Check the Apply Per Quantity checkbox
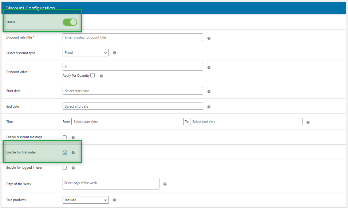Screen dimensions: 348x208 92,75
